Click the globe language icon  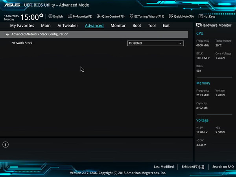(x=50, y=16)
